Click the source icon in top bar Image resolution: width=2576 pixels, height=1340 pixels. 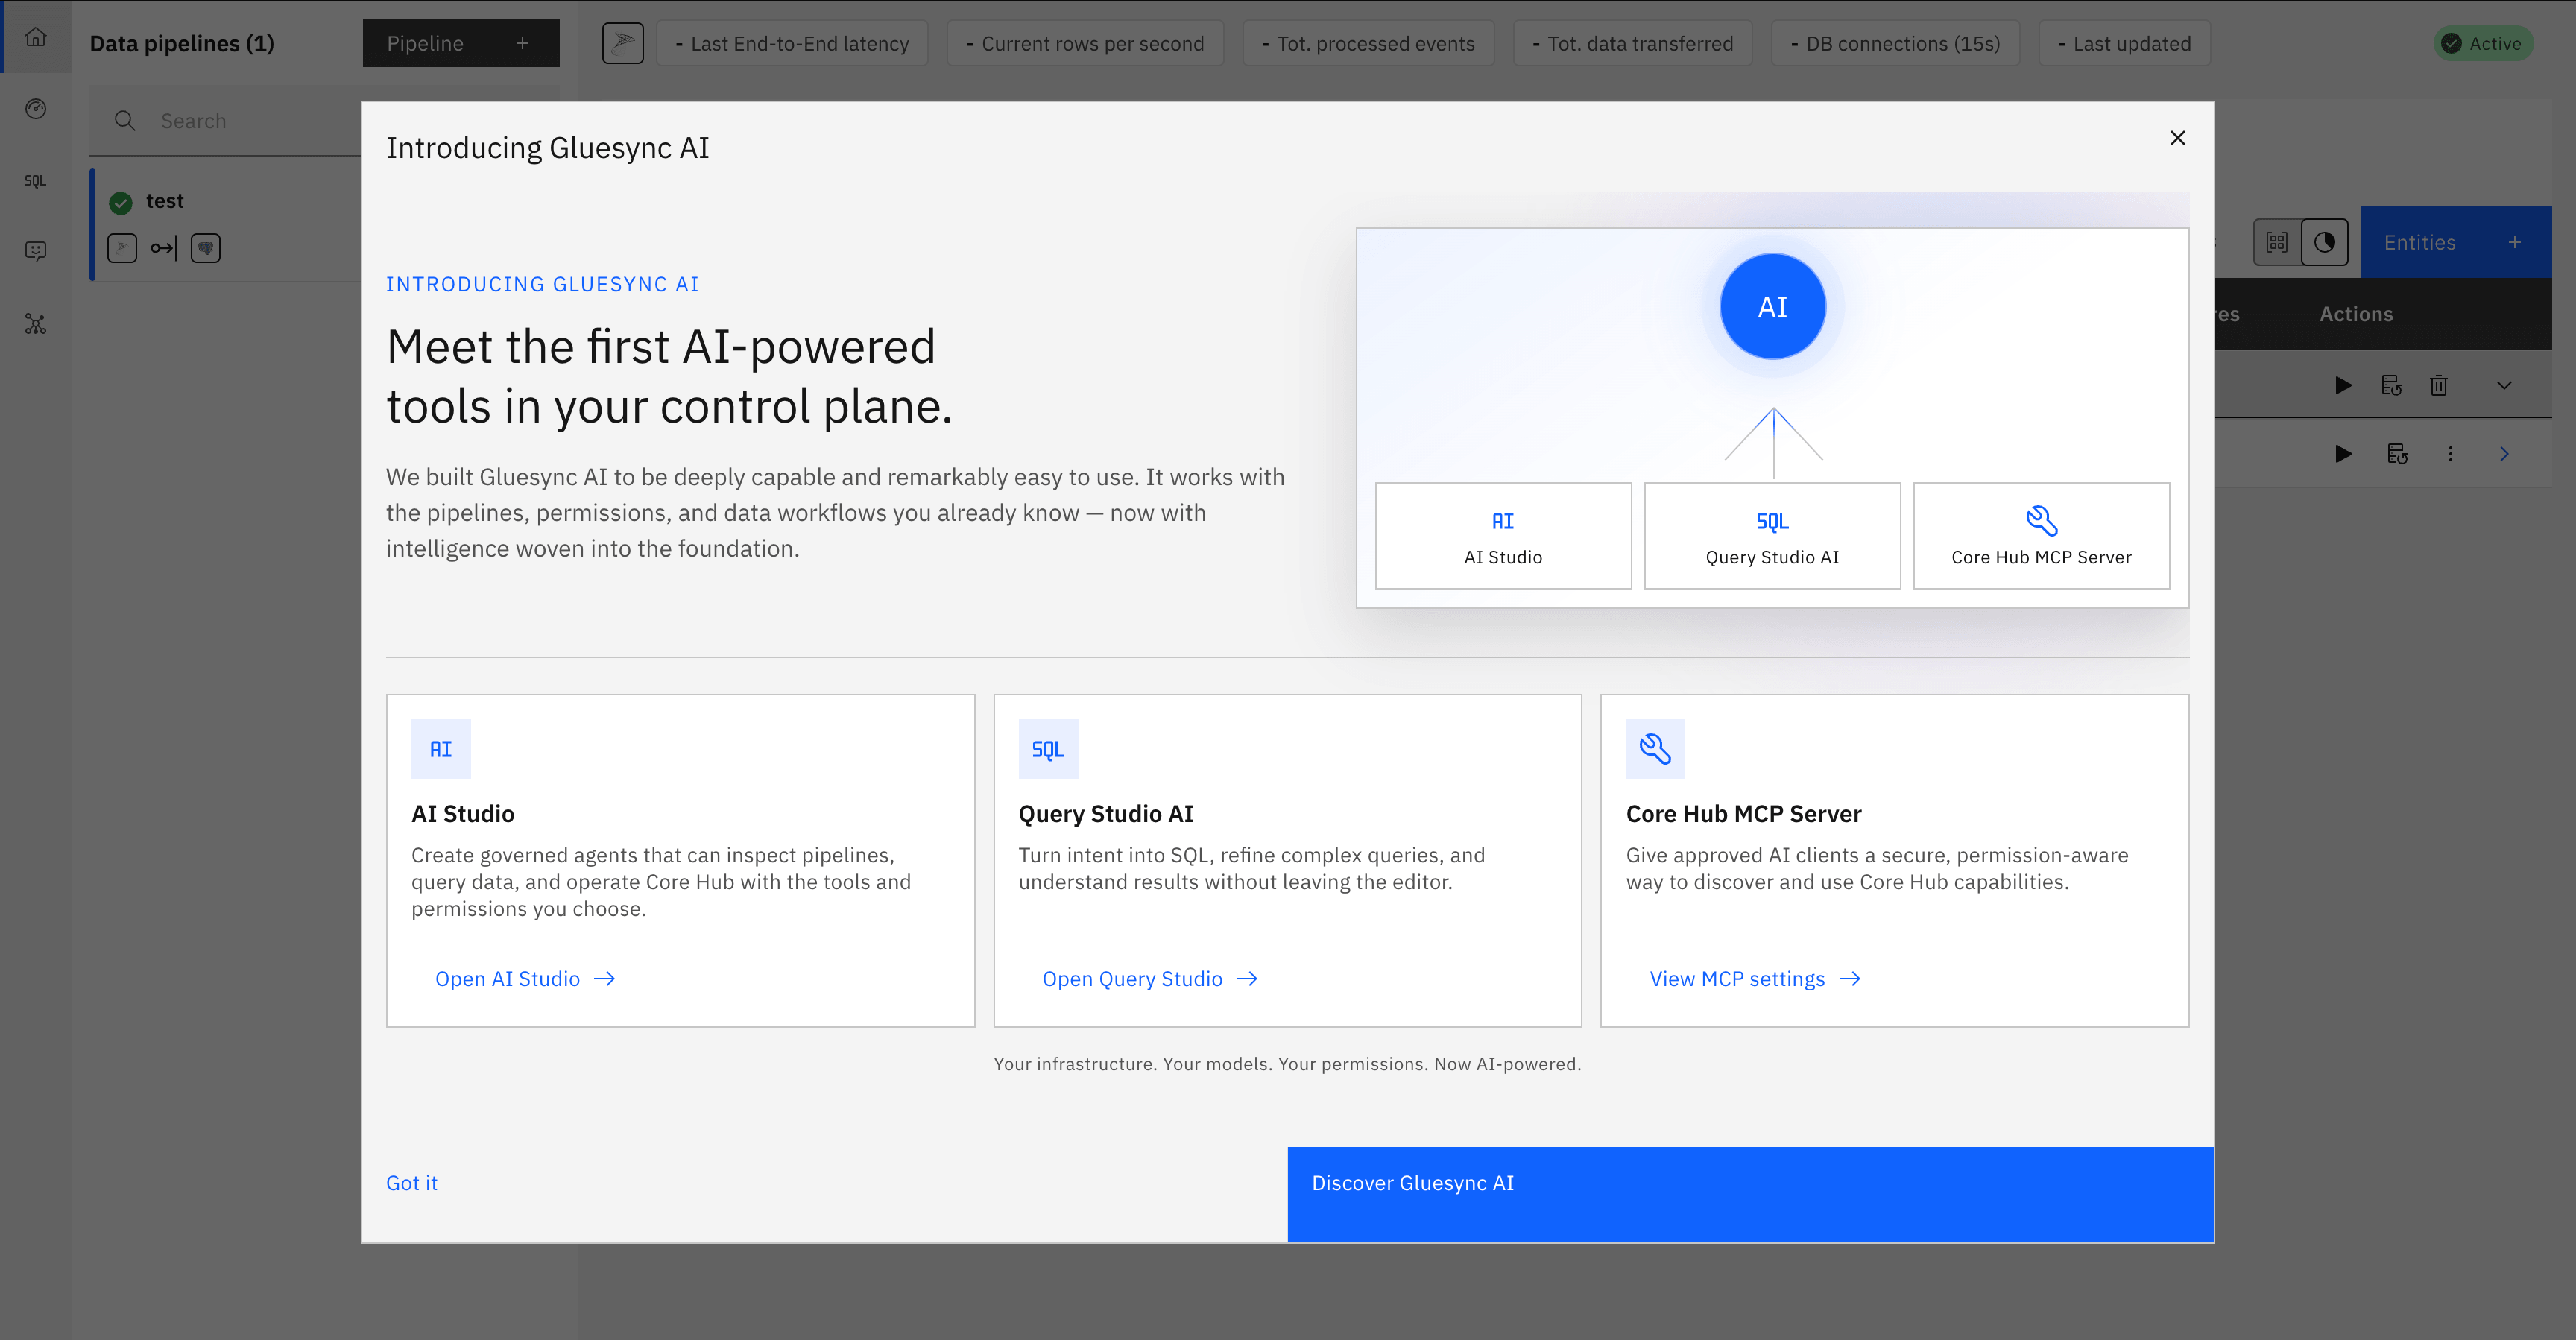point(623,43)
